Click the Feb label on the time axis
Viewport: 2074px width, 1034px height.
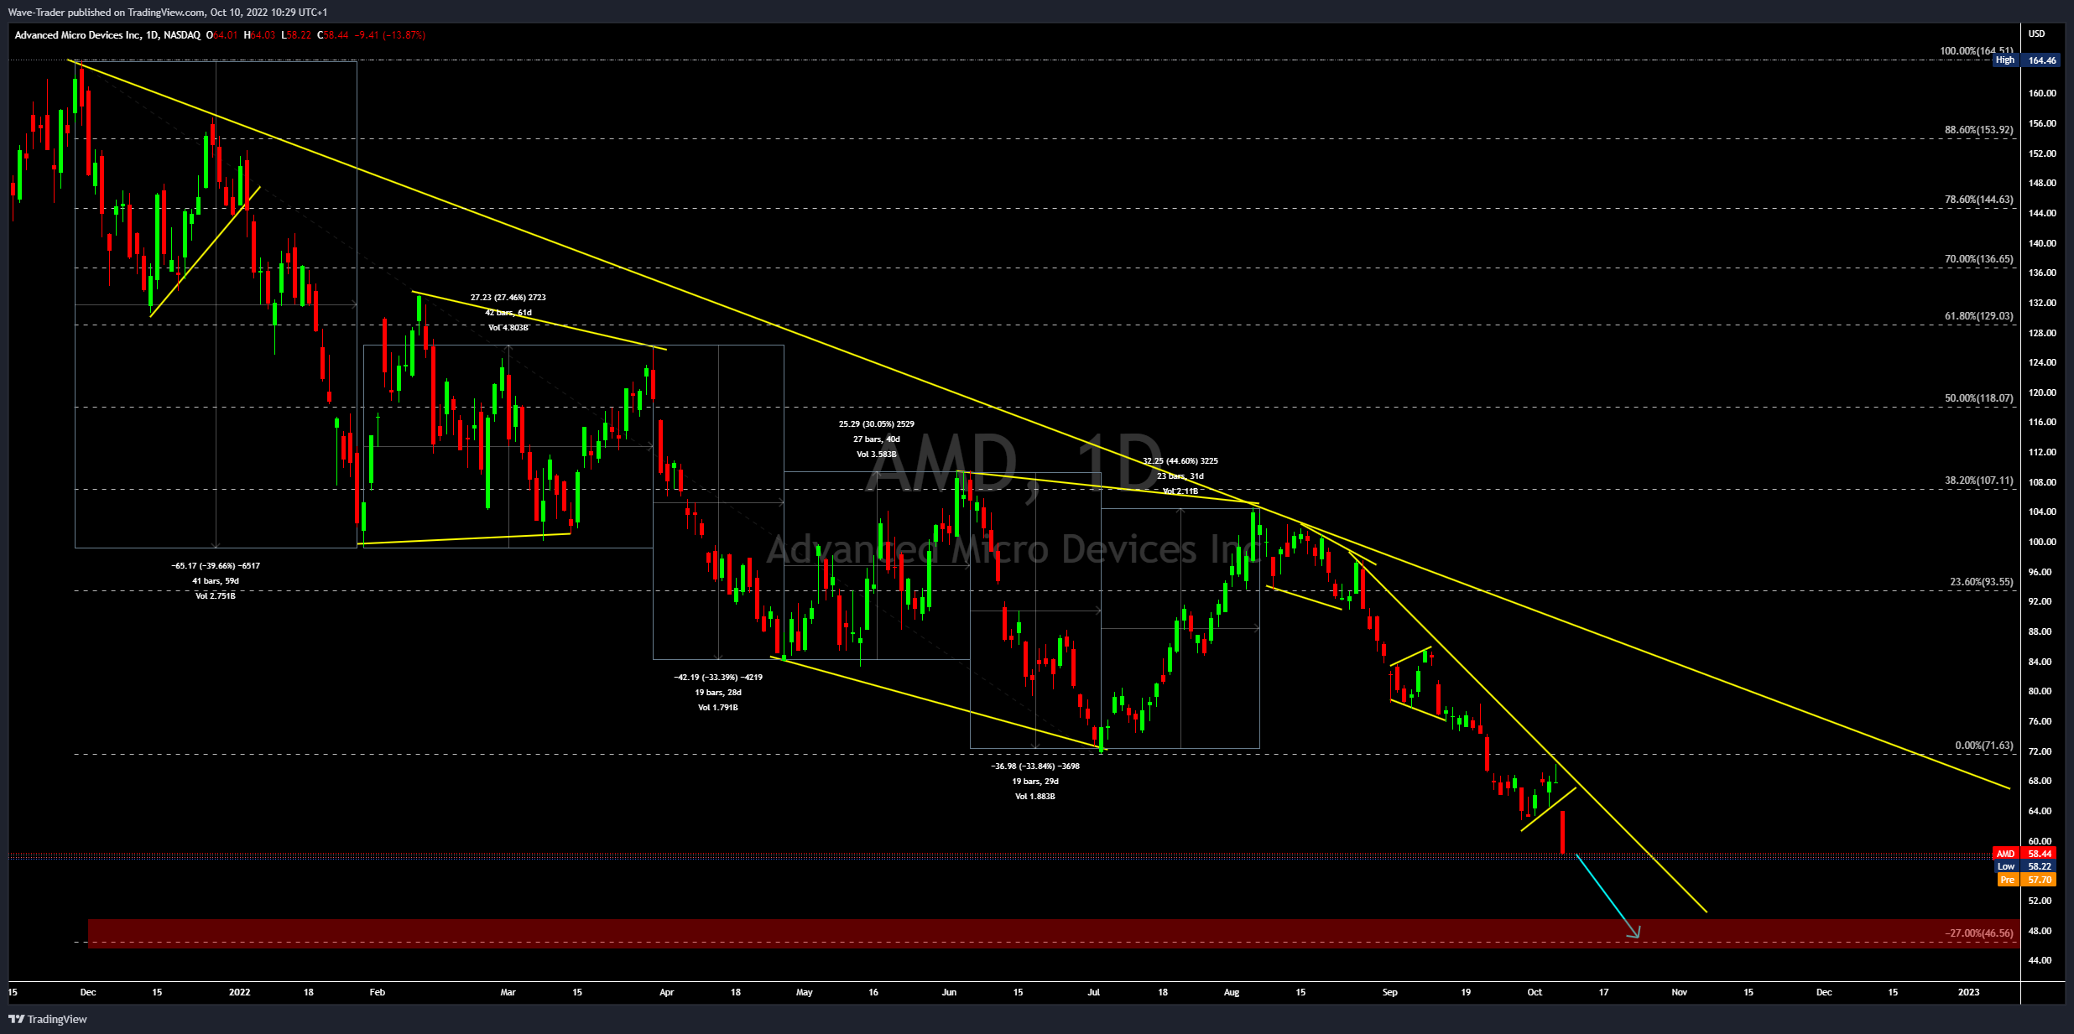(x=378, y=992)
